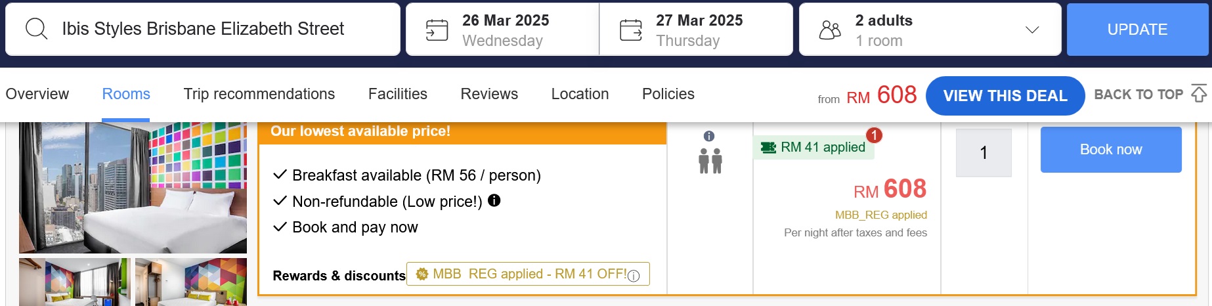Click the VIEW THIS DEAL button
This screenshot has width=1212, height=306.
1005,96
